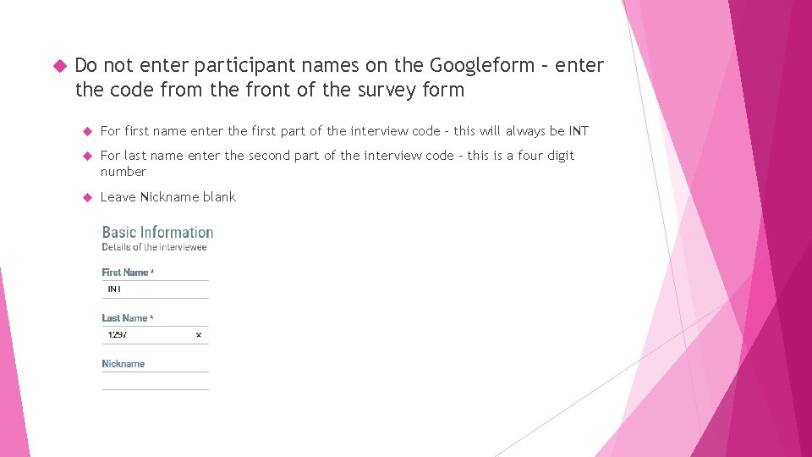Click the First Name field label
Screen dimensions: 812x457
[124, 273]
